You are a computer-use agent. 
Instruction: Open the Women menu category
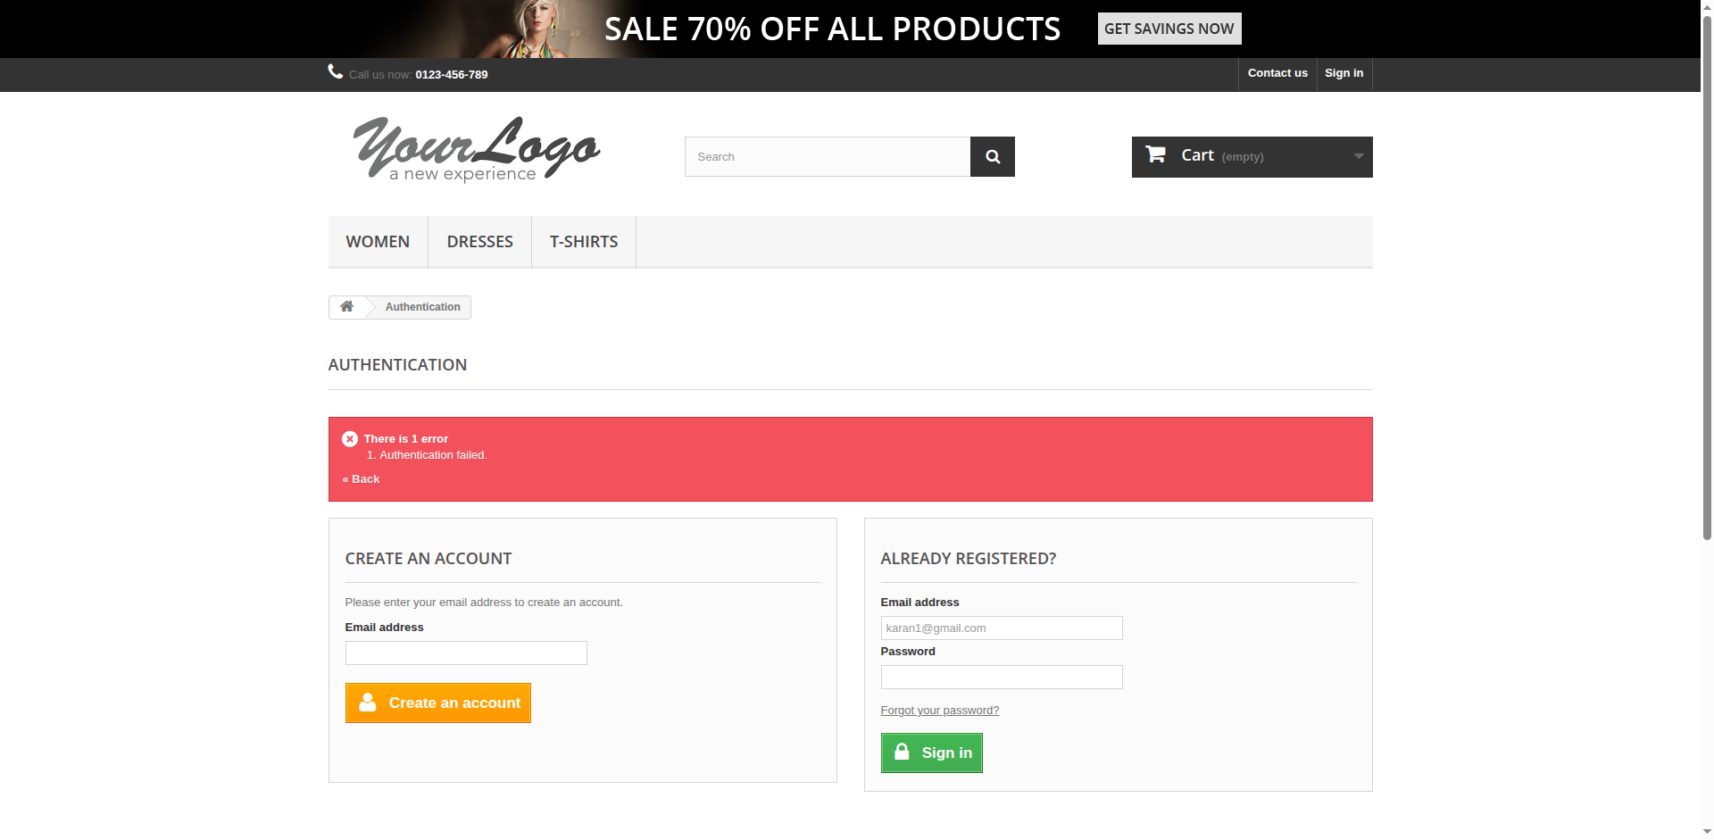[x=378, y=242]
